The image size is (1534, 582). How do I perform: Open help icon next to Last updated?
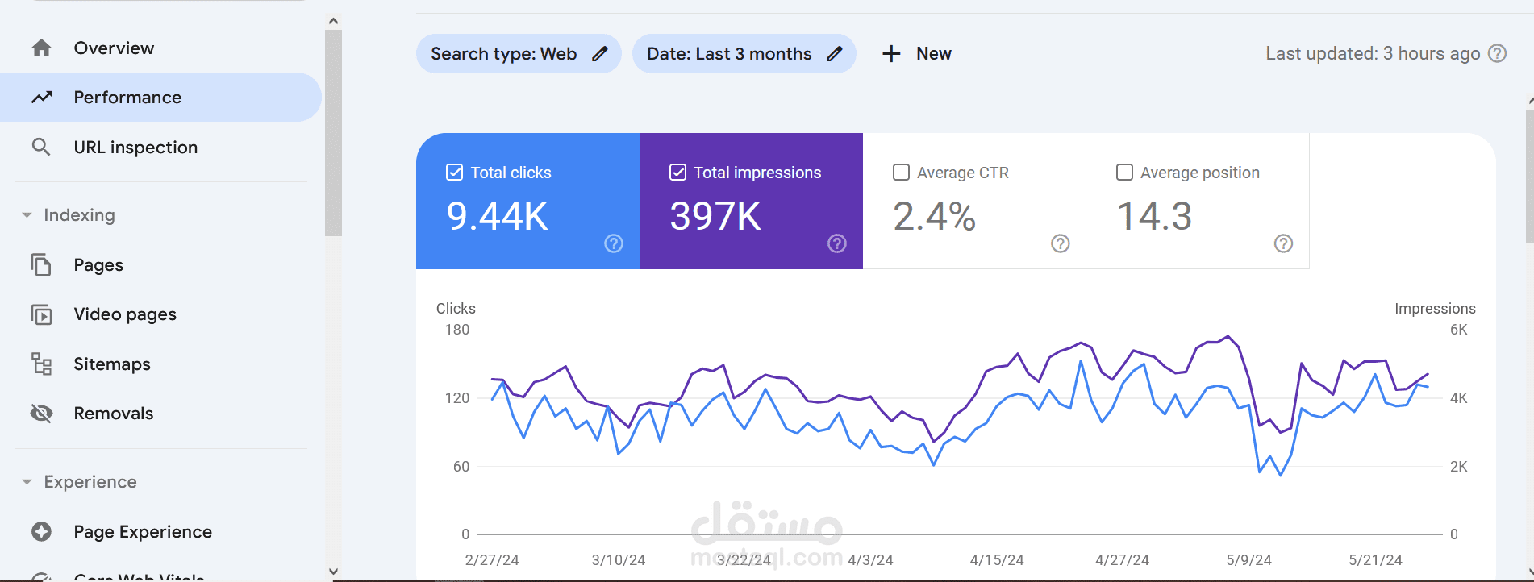pos(1497,53)
